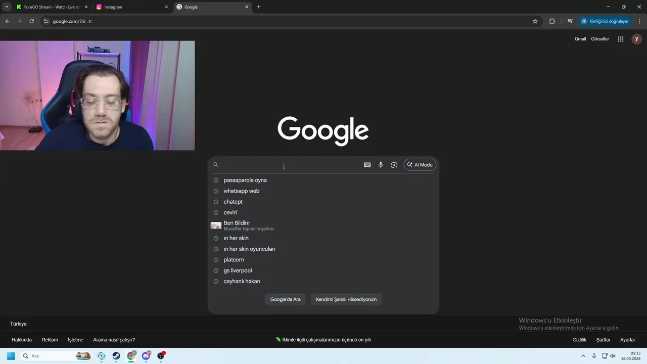
Task: Open the Ayarlar footer menu
Action: coord(628,340)
